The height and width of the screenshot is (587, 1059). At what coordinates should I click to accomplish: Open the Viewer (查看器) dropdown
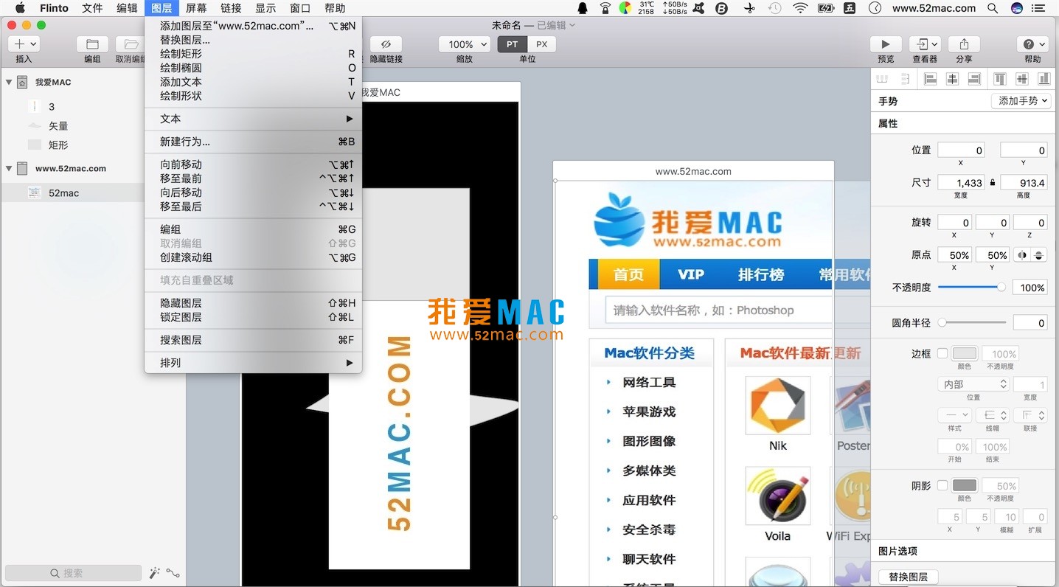[925, 44]
